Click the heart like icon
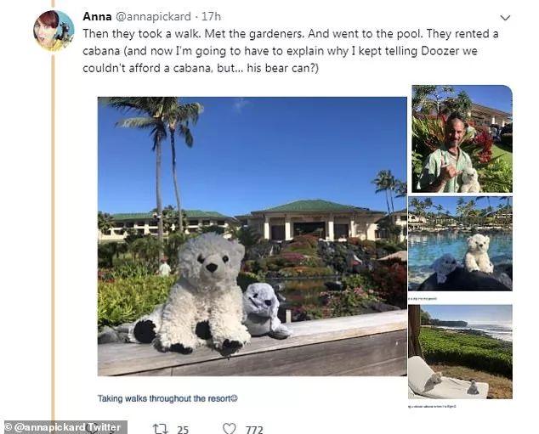This screenshot has height=434, width=539. point(230,429)
